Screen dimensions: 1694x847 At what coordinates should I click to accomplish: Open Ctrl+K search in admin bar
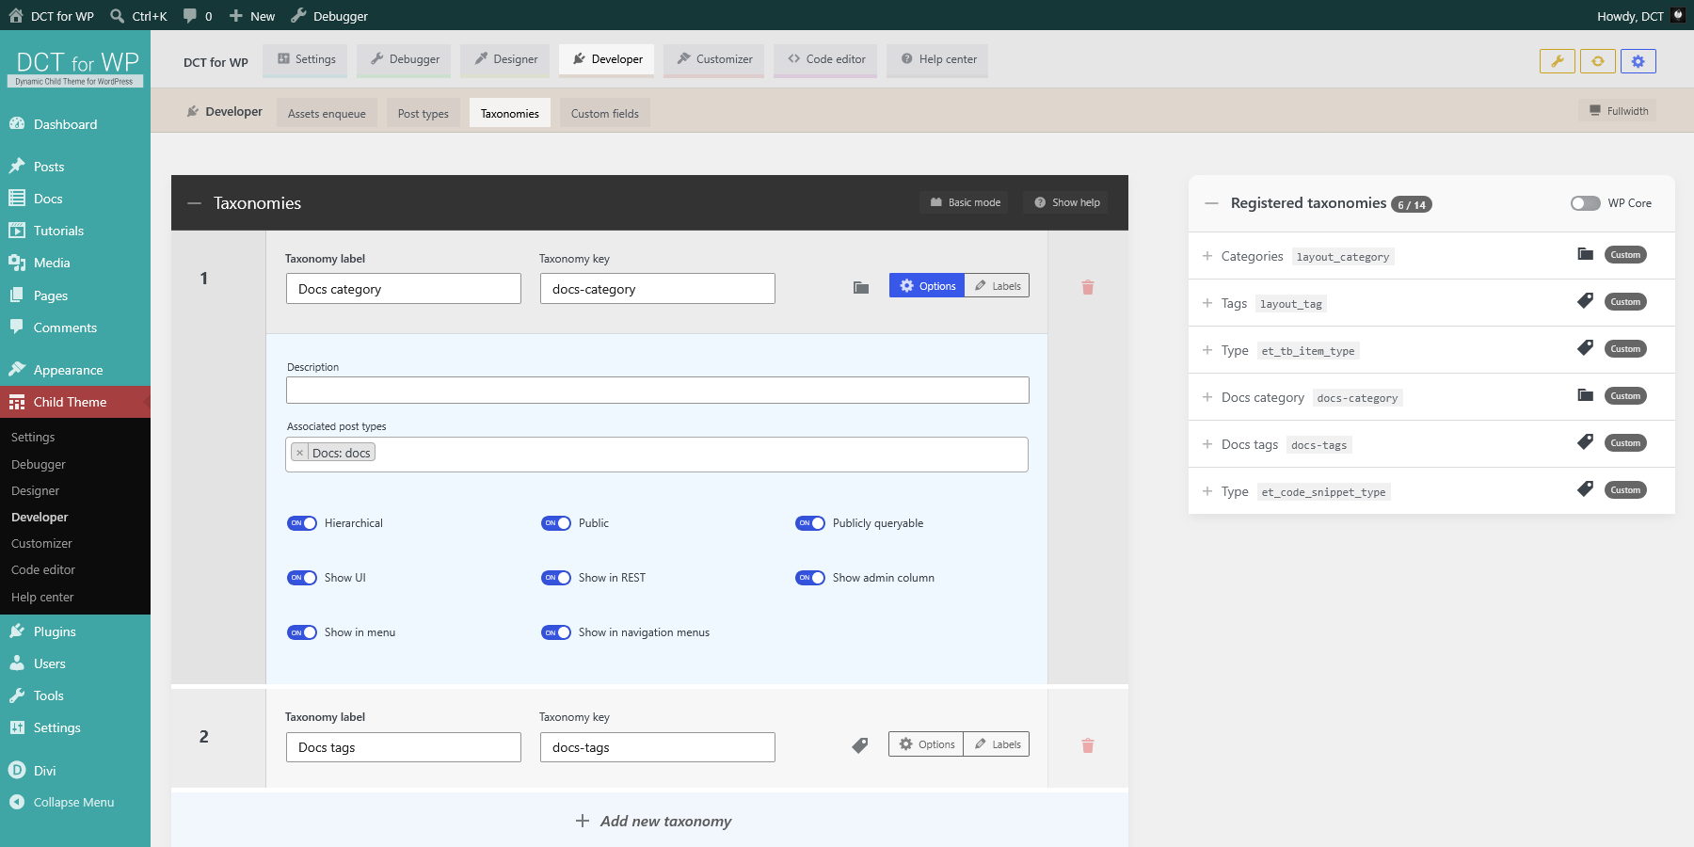coord(138,16)
